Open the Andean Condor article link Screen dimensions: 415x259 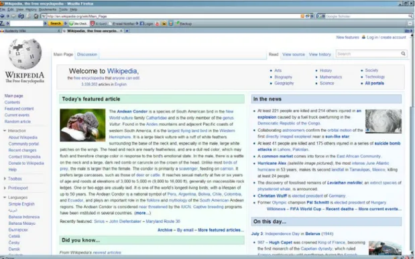pyautogui.click(x=132, y=111)
